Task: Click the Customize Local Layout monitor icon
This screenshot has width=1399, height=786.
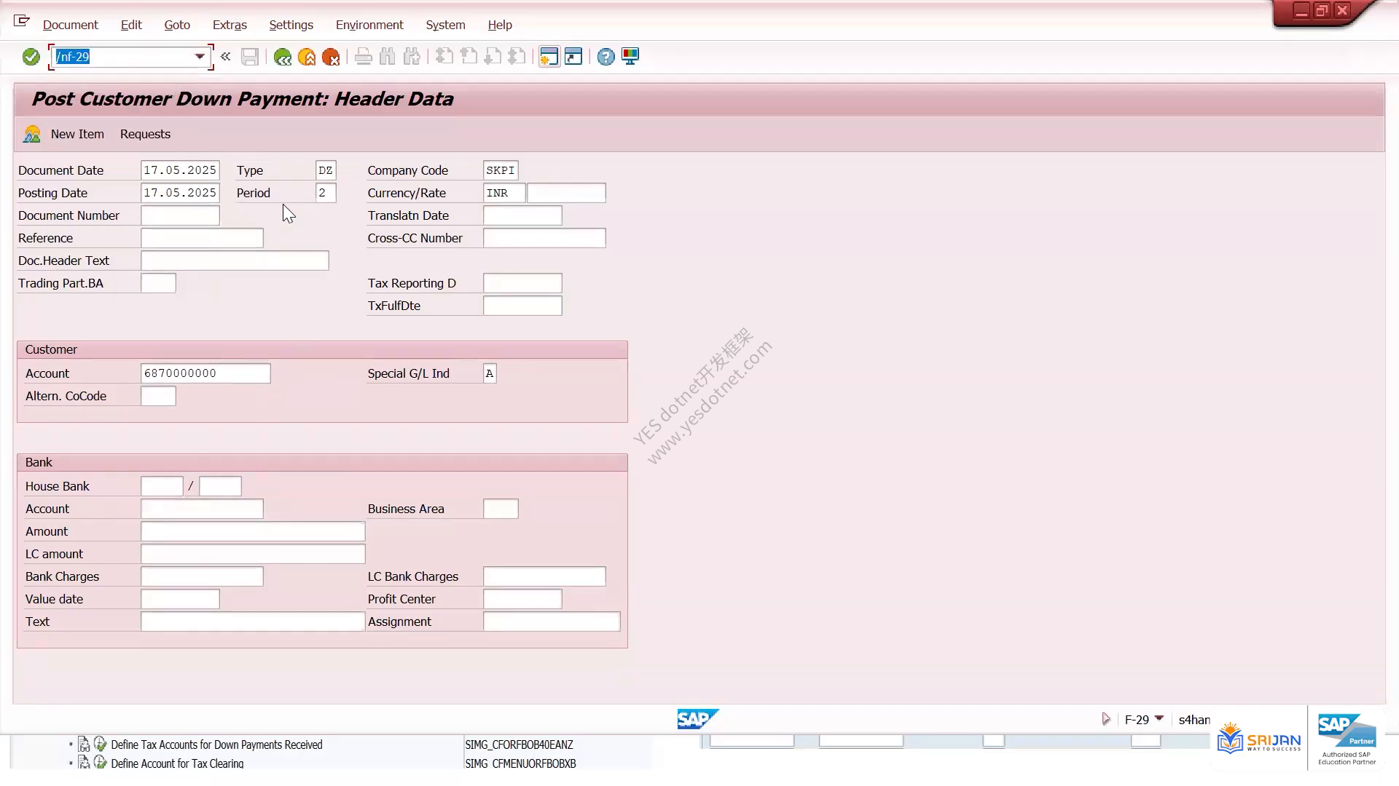Action: coord(630,57)
